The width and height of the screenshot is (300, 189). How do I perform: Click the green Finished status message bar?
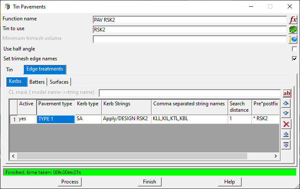point(150,172)
